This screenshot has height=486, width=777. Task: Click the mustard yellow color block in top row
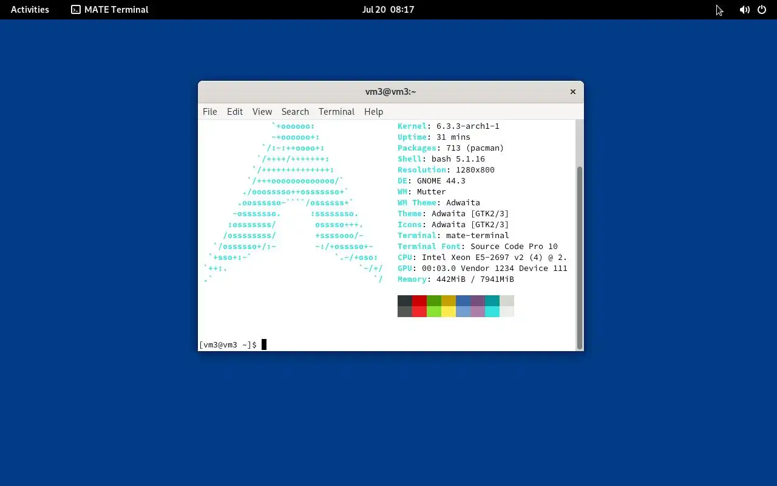tap(449, 301)
